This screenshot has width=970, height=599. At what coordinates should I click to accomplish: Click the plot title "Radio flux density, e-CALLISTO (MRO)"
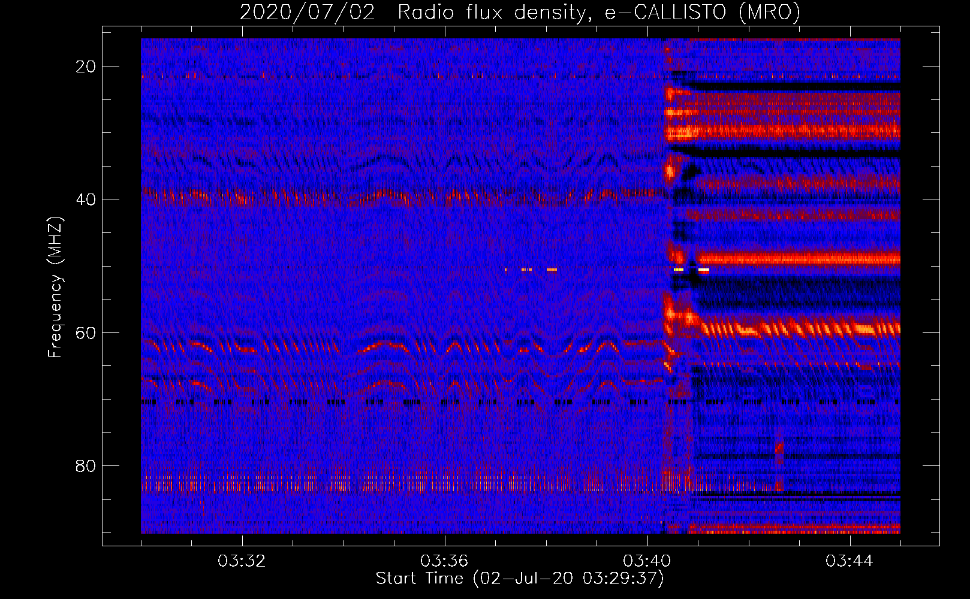coord(599,13)
